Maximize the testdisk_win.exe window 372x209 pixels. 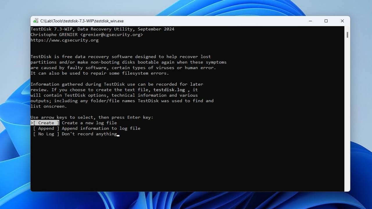pyautogui.click(x=326, y=21)
